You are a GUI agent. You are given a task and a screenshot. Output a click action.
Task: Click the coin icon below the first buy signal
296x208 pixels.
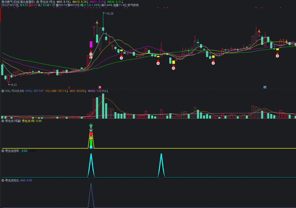tap(91, 57)
